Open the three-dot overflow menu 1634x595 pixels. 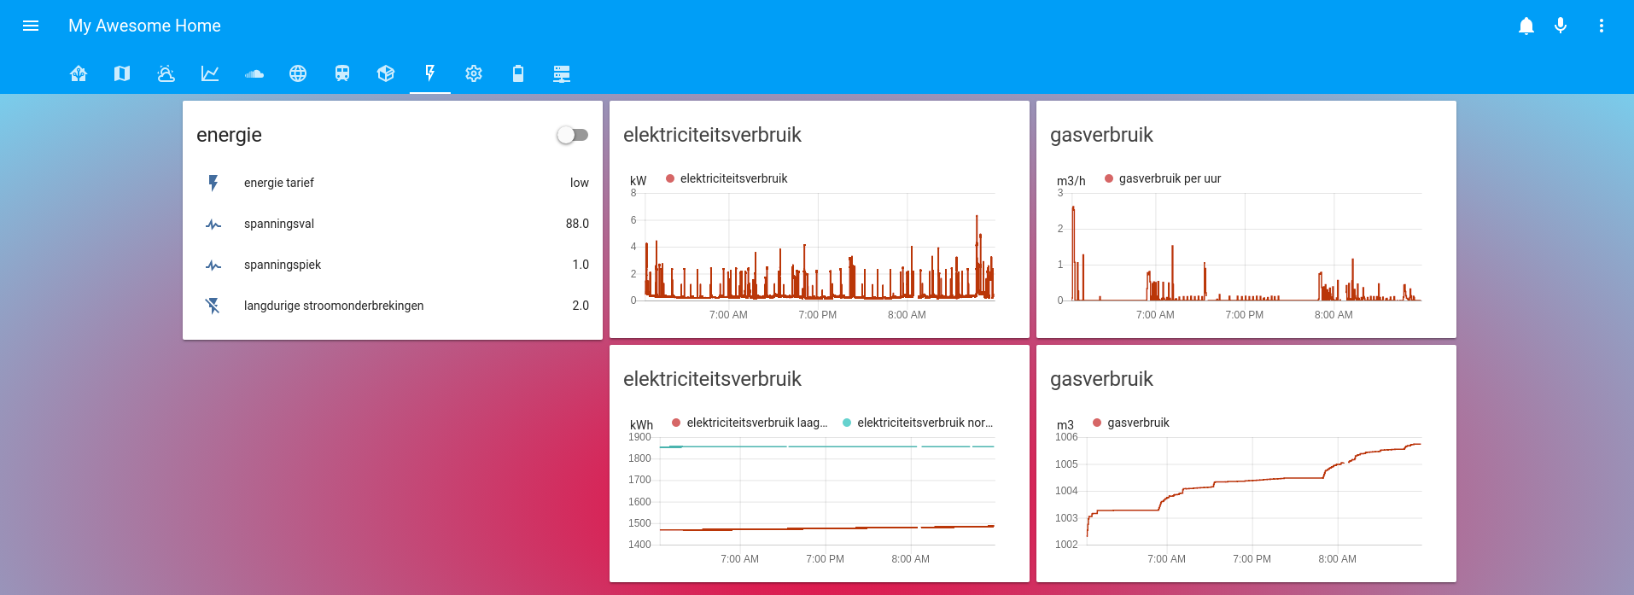pos(1602,26)
